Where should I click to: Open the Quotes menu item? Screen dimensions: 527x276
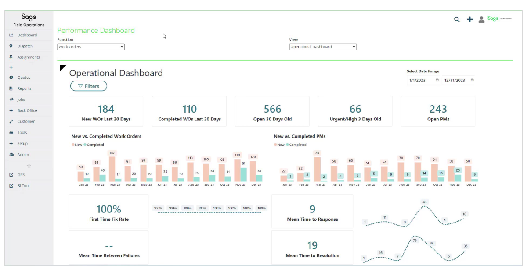point(24,78)
